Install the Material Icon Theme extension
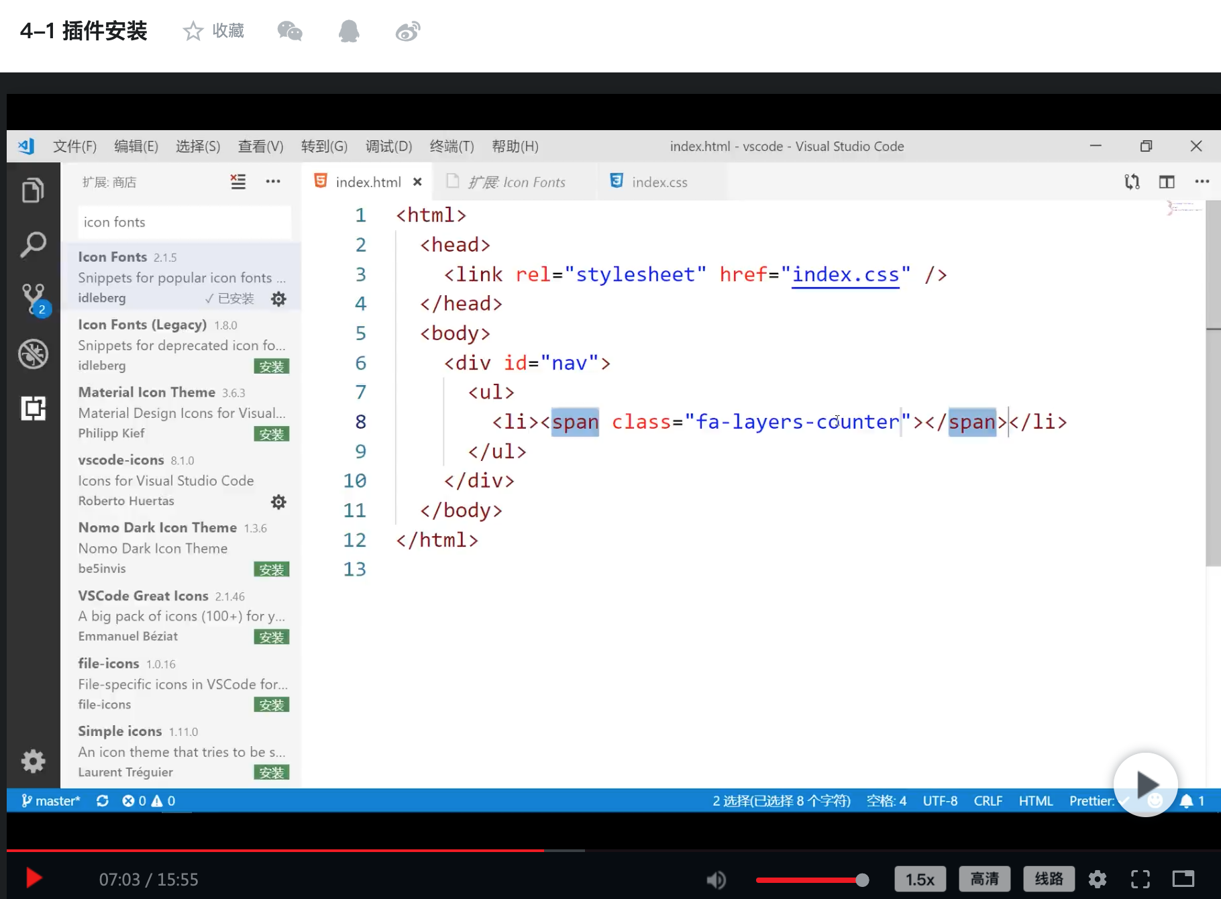Image resolution: width=1221 pixels, height=899 pixels. coord(271,434)
